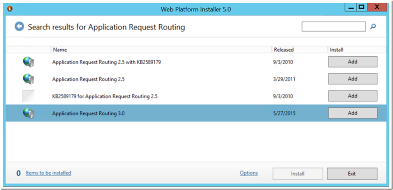Add Application Request Routing 2.5 with KB2589179
This screenshot has height=190, width=393.
pyautogui.click(x=353, y=62)
